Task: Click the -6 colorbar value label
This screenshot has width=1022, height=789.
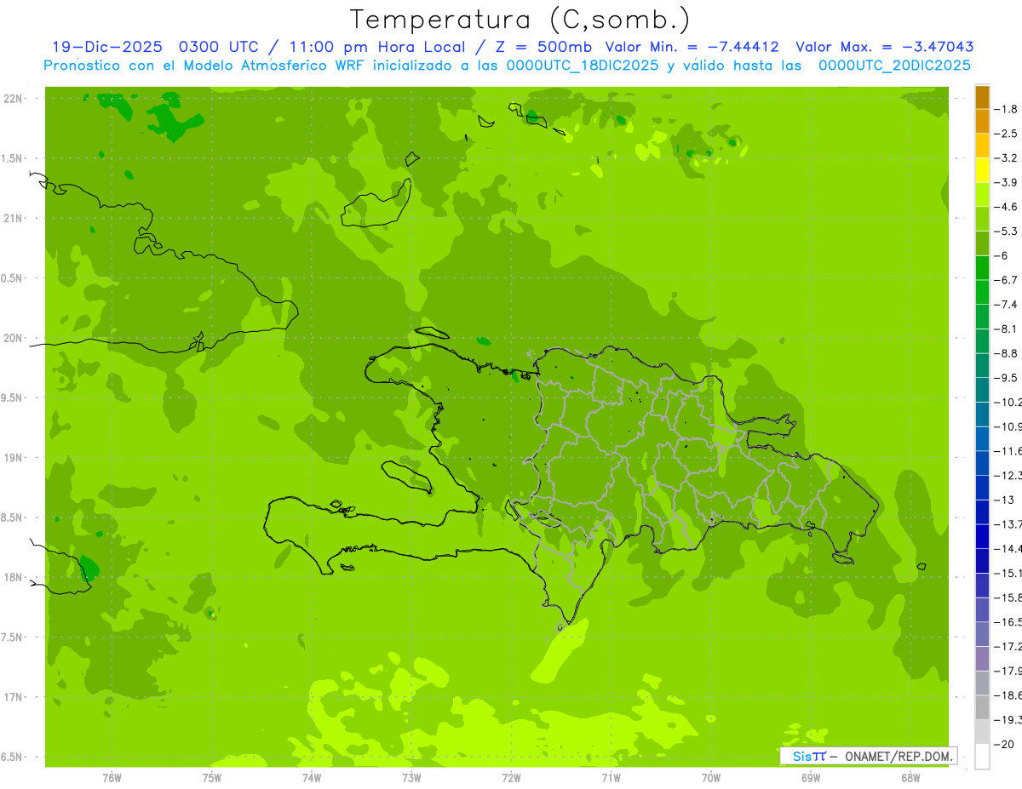Action: pyautogui.click(x=1002, y=255)
